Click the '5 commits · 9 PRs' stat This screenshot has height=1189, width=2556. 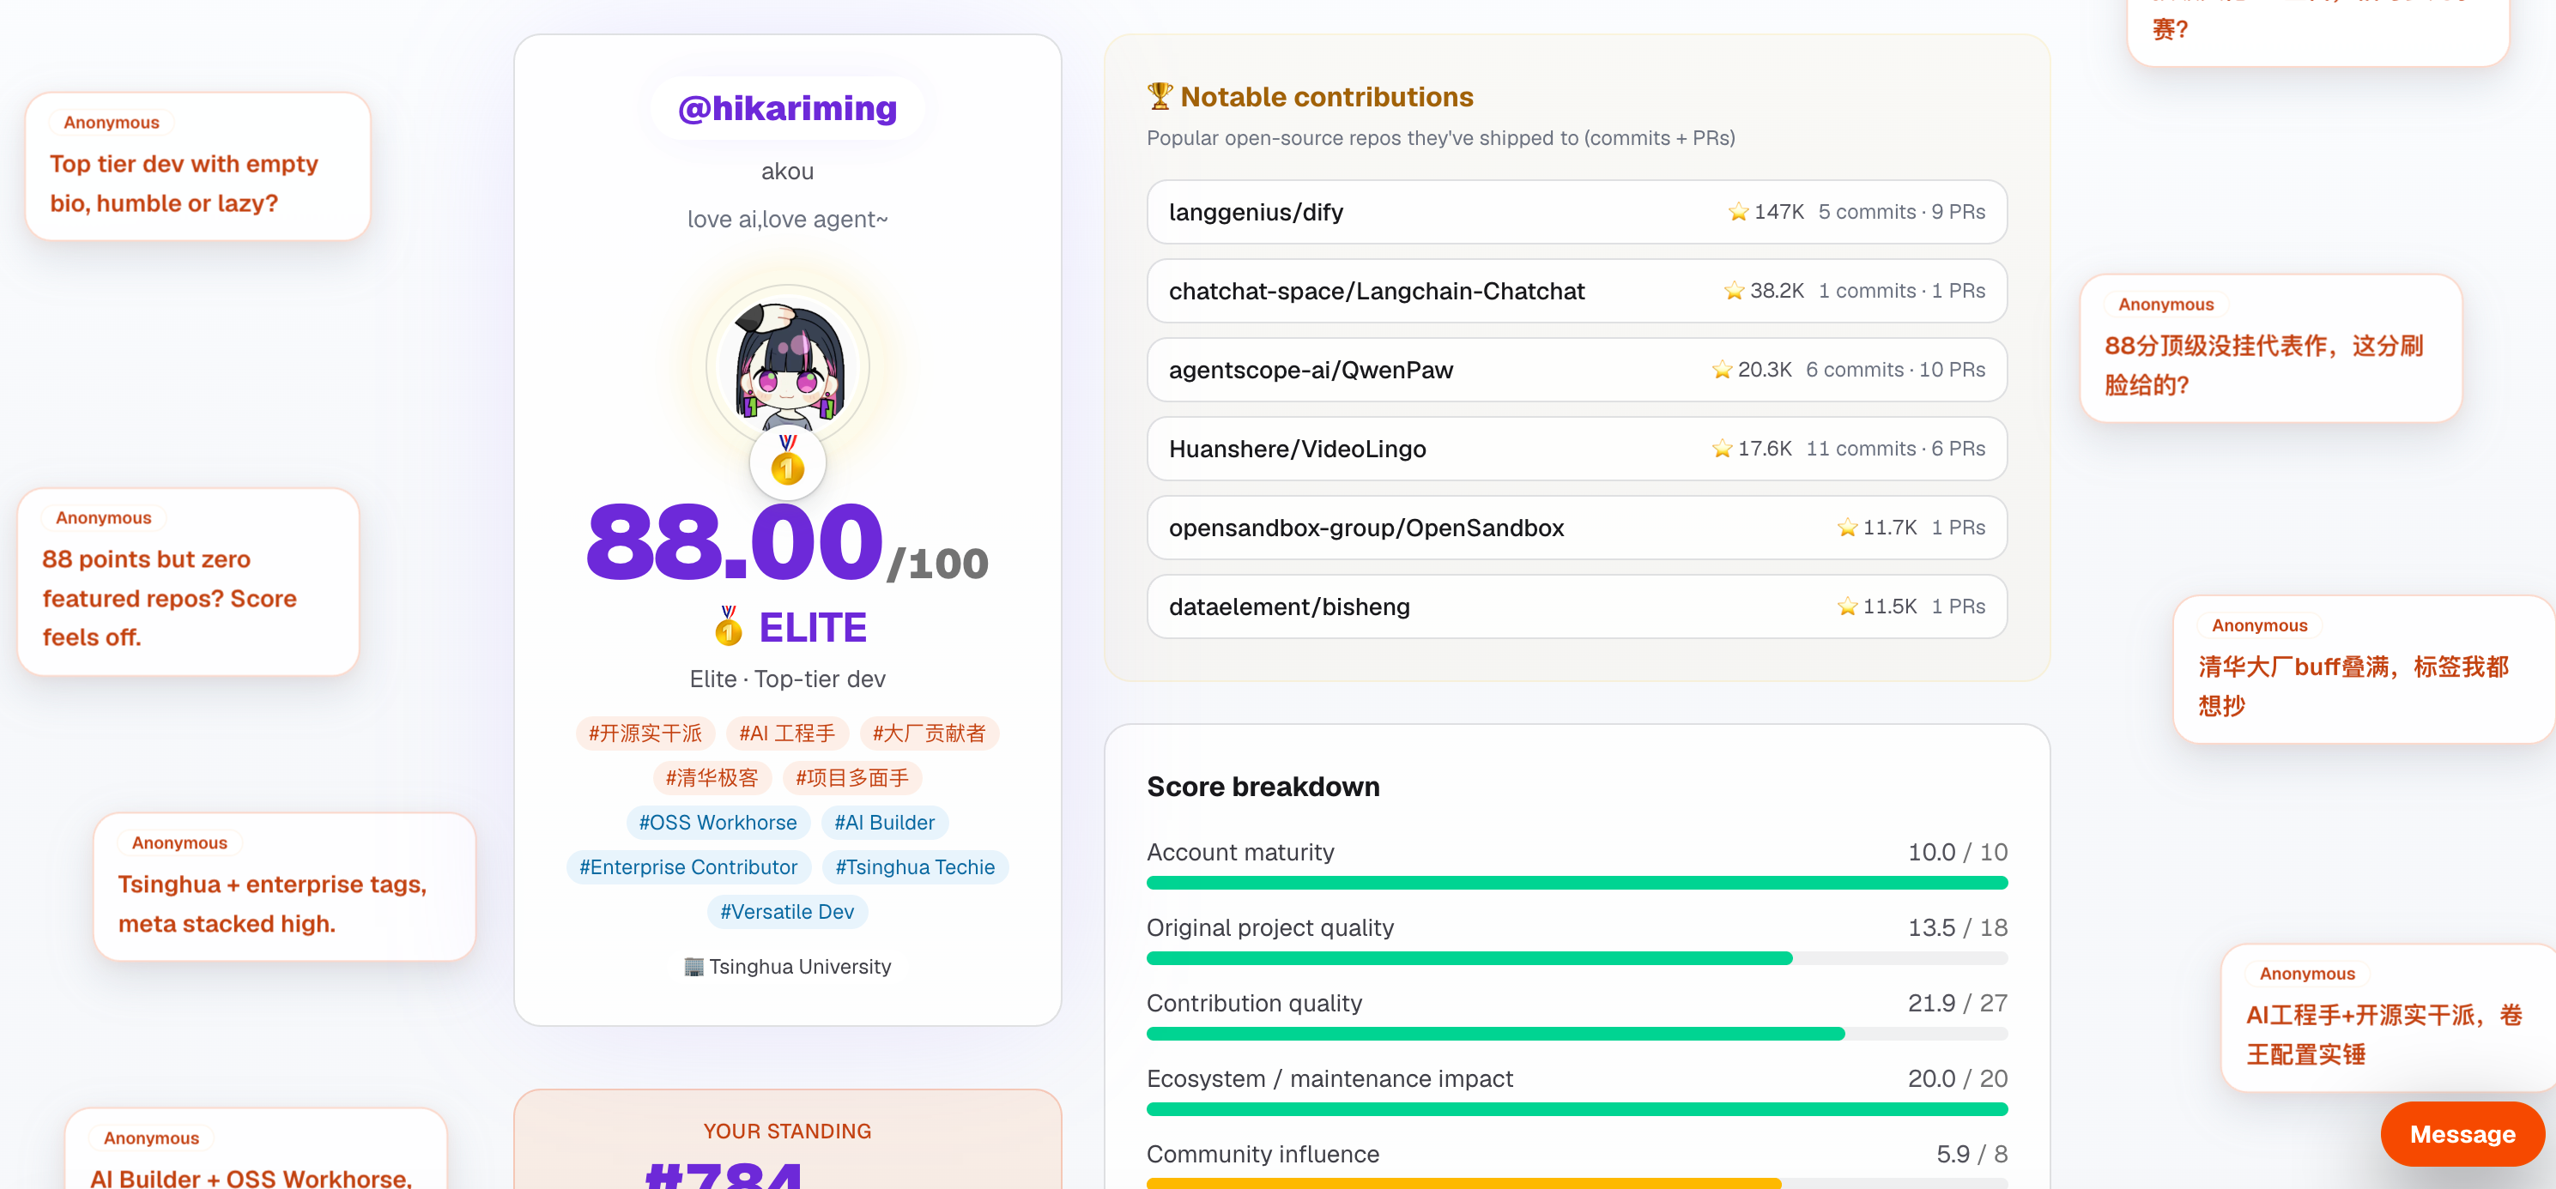[x=1901, y=212]
